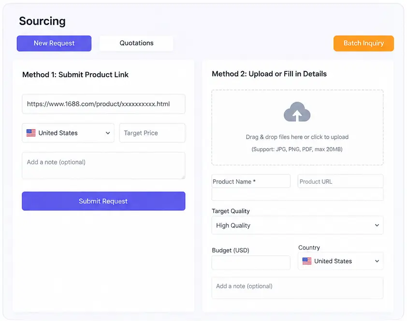
Task: Click the Target Quality dropdown chevron
Action: [x=377, y=225]
